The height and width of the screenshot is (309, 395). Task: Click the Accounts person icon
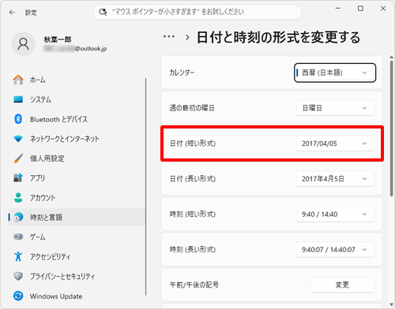pos(18,198)
